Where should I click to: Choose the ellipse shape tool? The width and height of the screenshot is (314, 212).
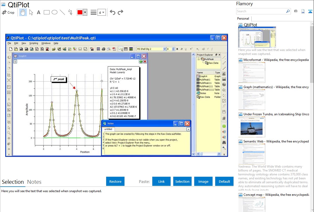tap(55, 12)
